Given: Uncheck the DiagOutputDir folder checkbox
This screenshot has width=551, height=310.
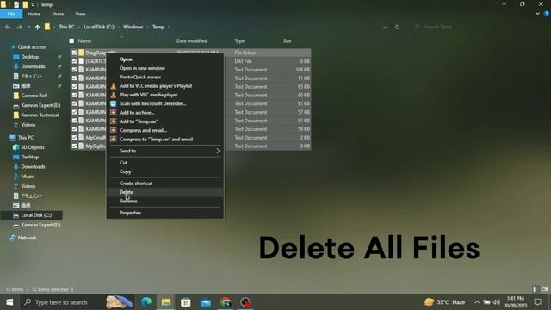Looking at the screenshot, I should pyautogui.click(x=74, y=53).
